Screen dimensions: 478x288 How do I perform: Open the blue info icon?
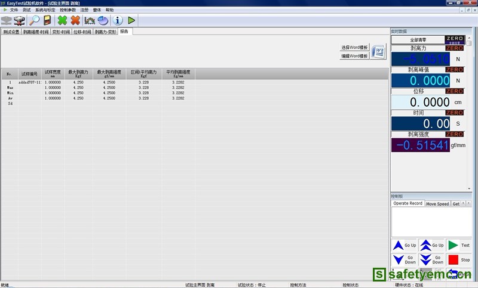[x=118, y=20]
